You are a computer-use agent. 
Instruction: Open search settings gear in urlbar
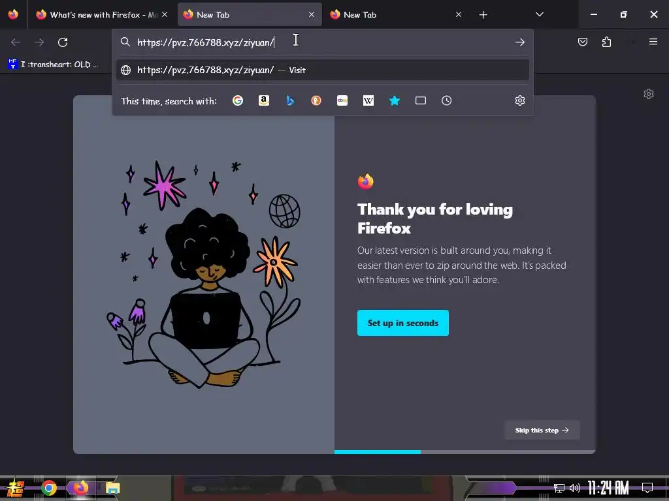pyautogui.click(x=519, y=100)
